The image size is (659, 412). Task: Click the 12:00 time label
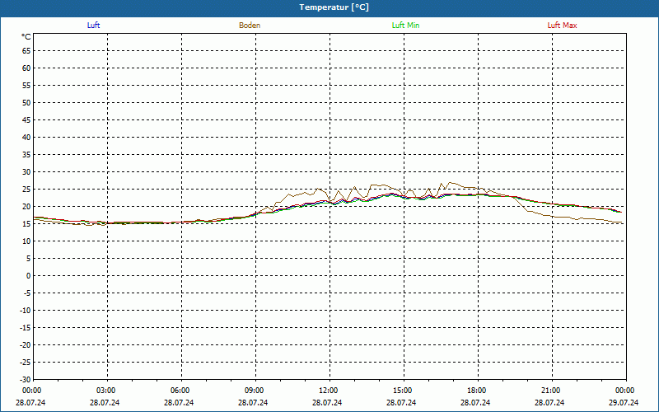pyautogui.click(x=328, y=391)
